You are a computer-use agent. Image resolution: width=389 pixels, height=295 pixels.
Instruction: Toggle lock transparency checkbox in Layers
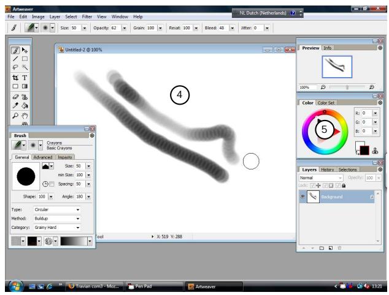(x=325, y=185)
